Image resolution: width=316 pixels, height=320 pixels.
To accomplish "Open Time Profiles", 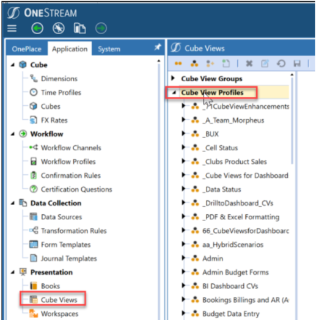I will (61, 93).
